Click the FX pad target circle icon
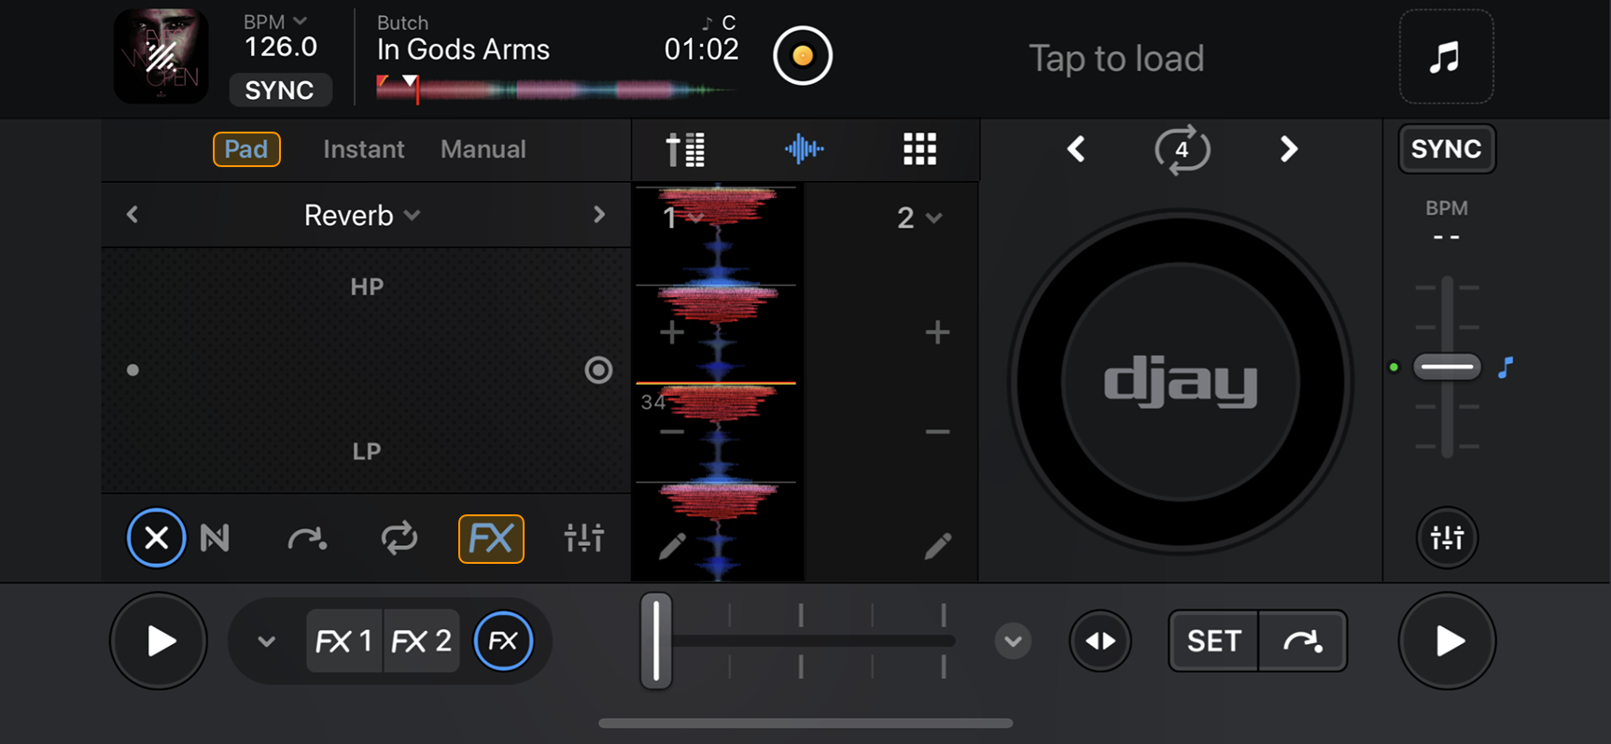This screenshot has height=744, width=1611. pyautogui.click(x=598, y=371)
